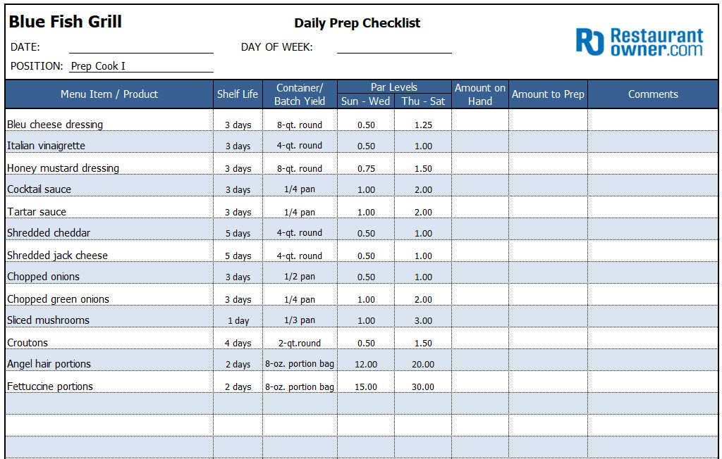Viewport: 722px width, 459px height.
Task: Select the Menu Item / Product column header
Action: pos(109,94)
